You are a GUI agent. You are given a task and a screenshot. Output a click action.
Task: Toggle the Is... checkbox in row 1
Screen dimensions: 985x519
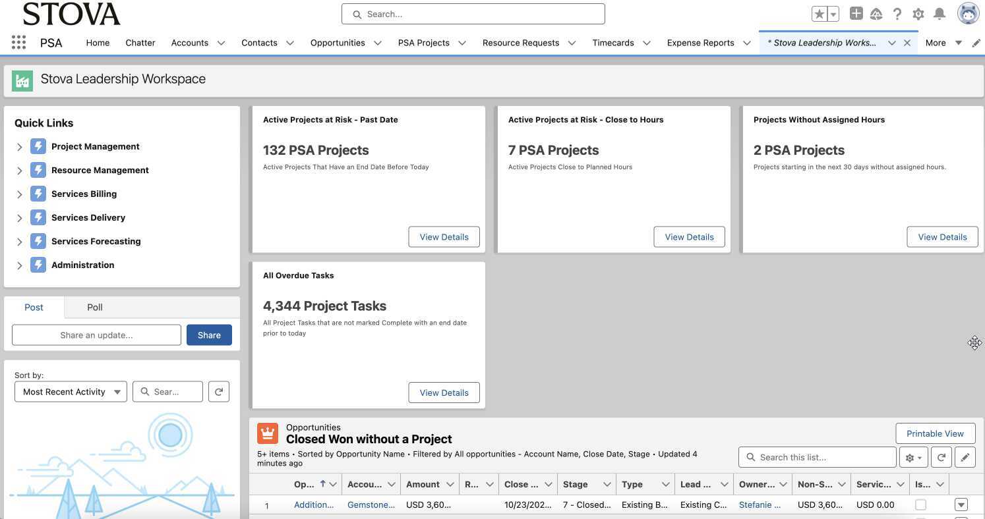(920, 505)
